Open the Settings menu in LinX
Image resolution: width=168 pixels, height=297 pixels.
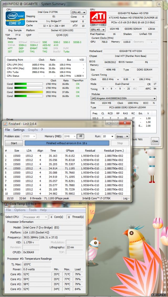(x=19, y=130)
